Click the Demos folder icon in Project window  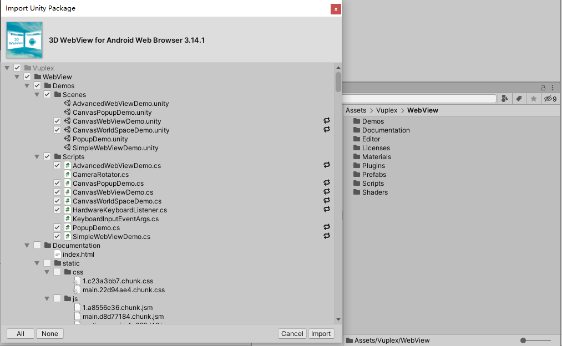click(357, 121)
